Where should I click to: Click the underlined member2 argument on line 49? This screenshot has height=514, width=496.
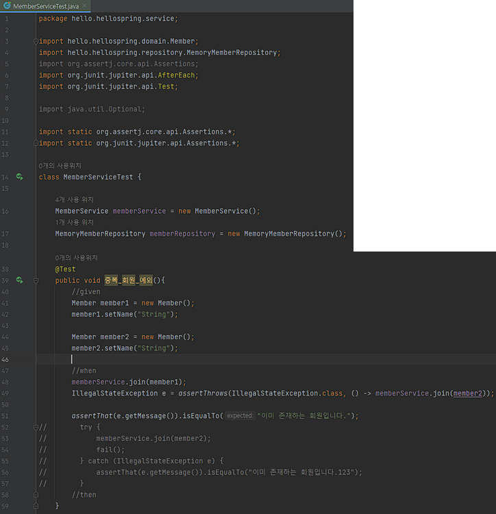coord(467,393)
